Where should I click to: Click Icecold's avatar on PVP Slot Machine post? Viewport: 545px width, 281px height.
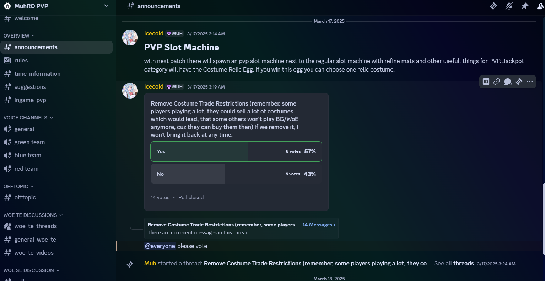point(130,38)
